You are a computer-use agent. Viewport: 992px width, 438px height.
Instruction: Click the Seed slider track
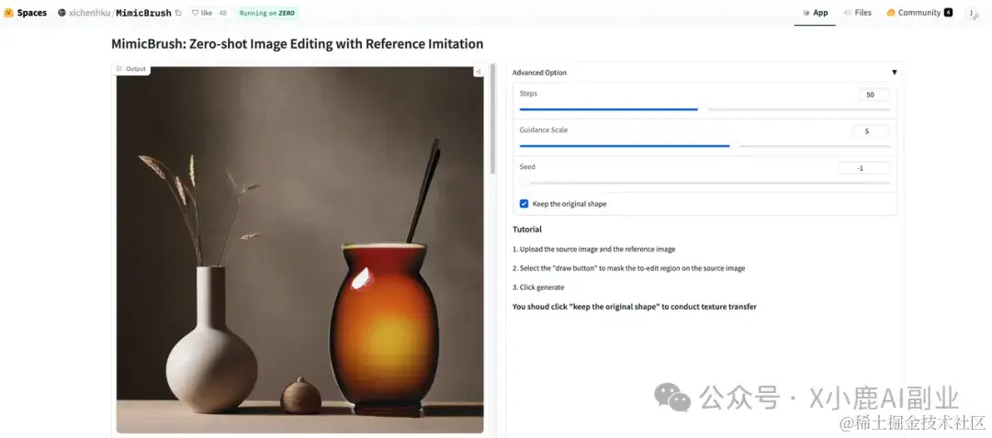point(705,183)
